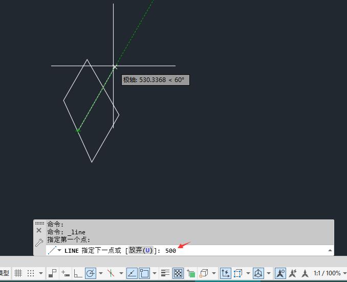Image resolution: width=347 pixels, height=282 pixels.
Task: Toggle isometric drafting icon
Action: coord(111,273)
